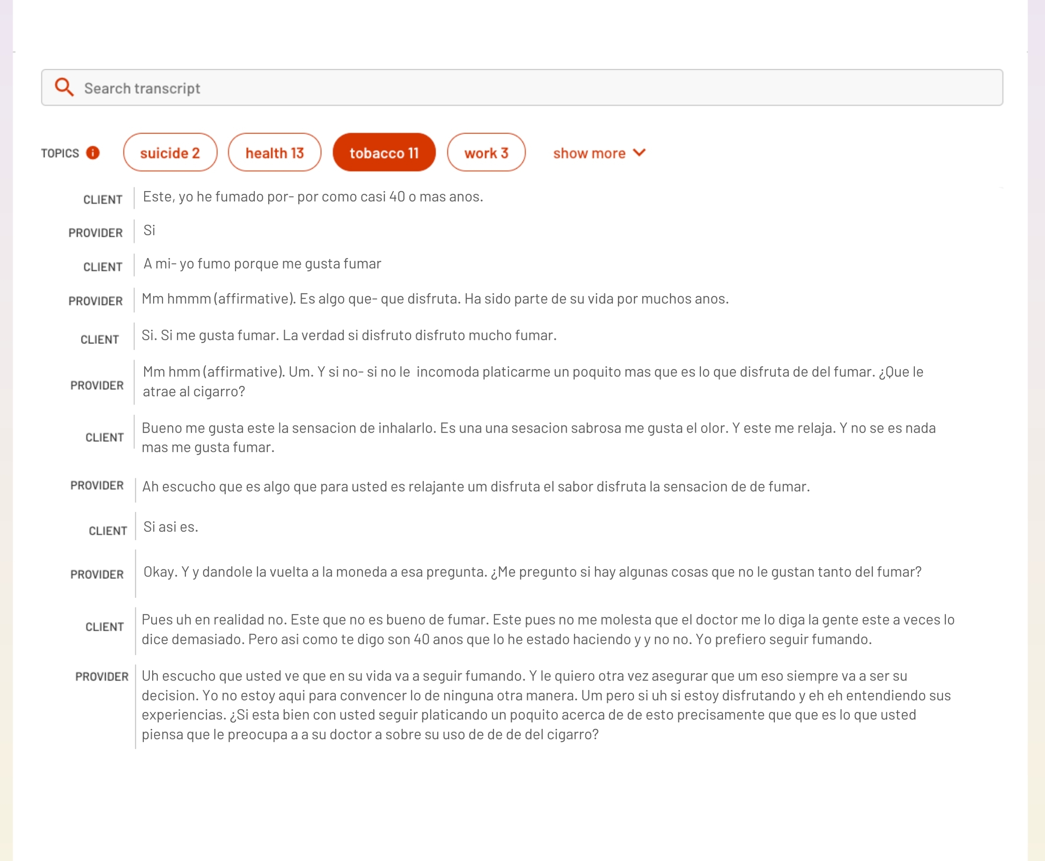Click client line "Si asi es."
Screen dimensions: 1045x861
pyautogui.click(x=170, y=527)
